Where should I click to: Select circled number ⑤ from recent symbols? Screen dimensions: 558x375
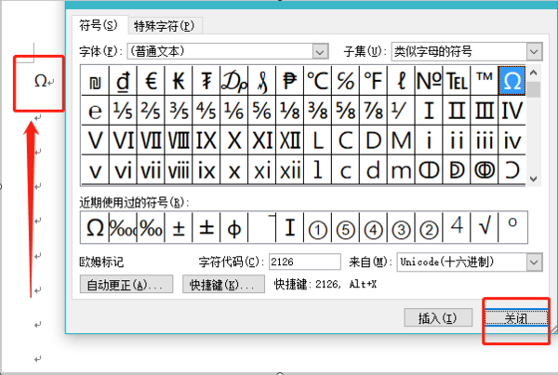coord(345,226)
